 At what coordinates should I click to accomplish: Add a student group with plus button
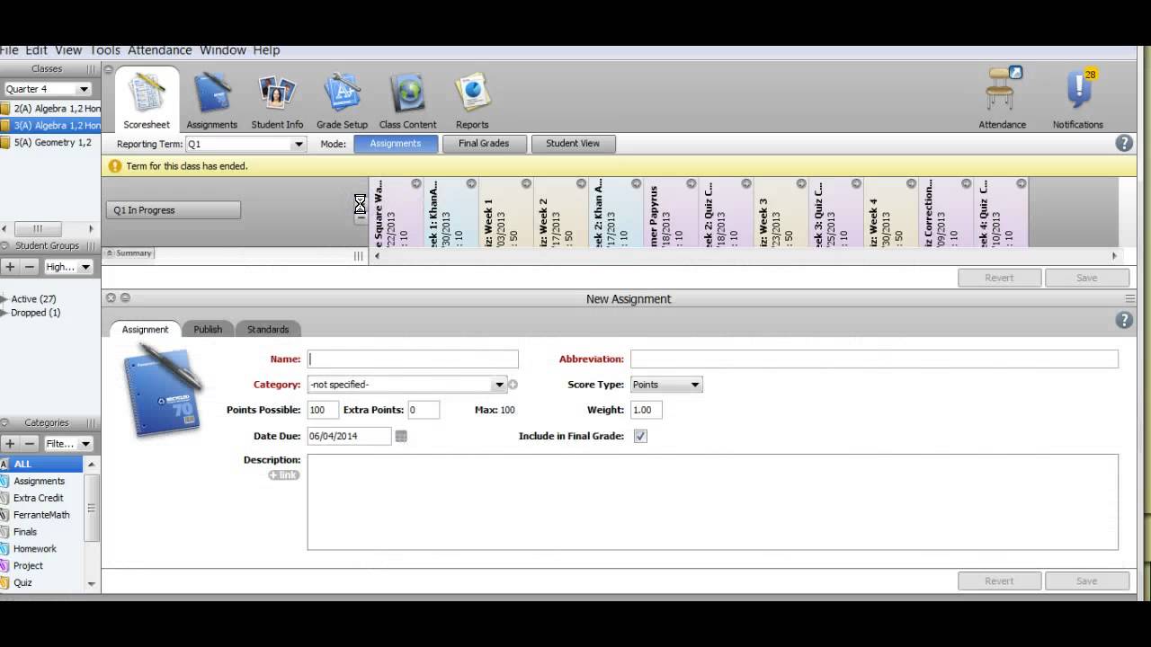[x=10, y=267]
